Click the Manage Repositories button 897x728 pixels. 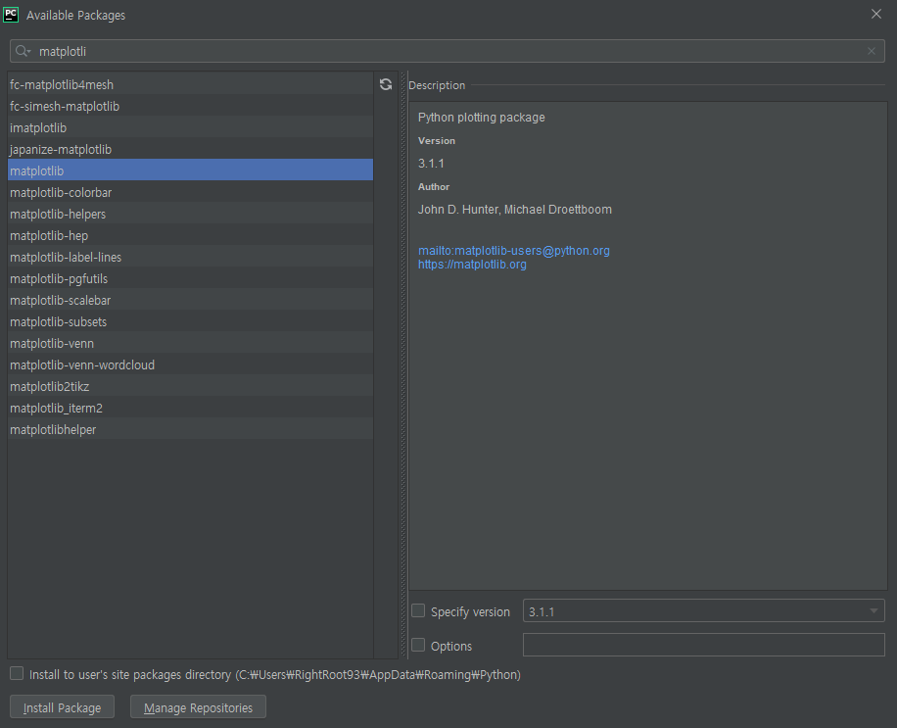coord(198,707)
